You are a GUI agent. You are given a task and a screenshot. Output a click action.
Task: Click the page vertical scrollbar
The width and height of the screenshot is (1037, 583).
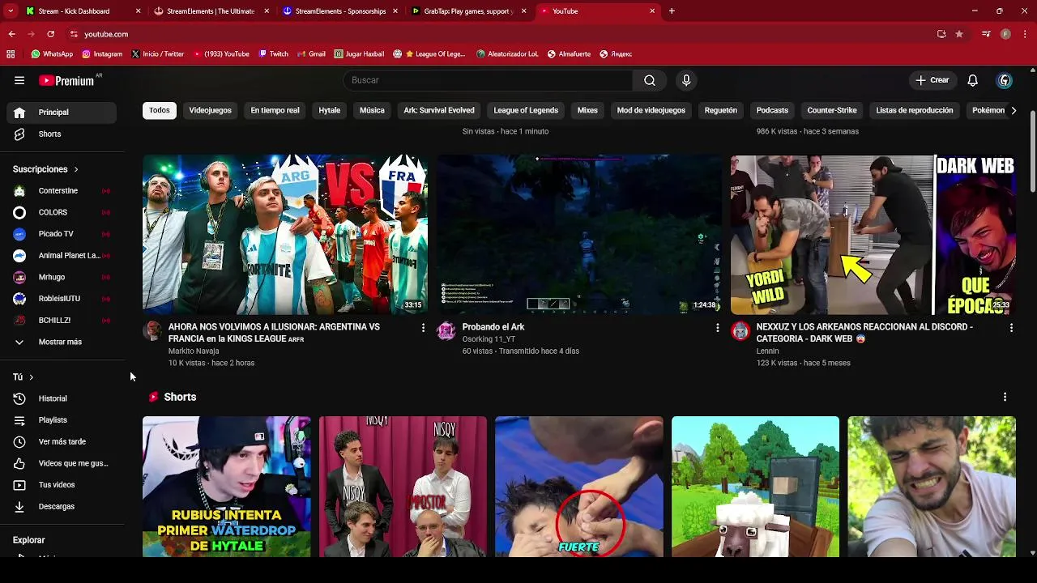pyautogui.click(x=1032, y=152)
